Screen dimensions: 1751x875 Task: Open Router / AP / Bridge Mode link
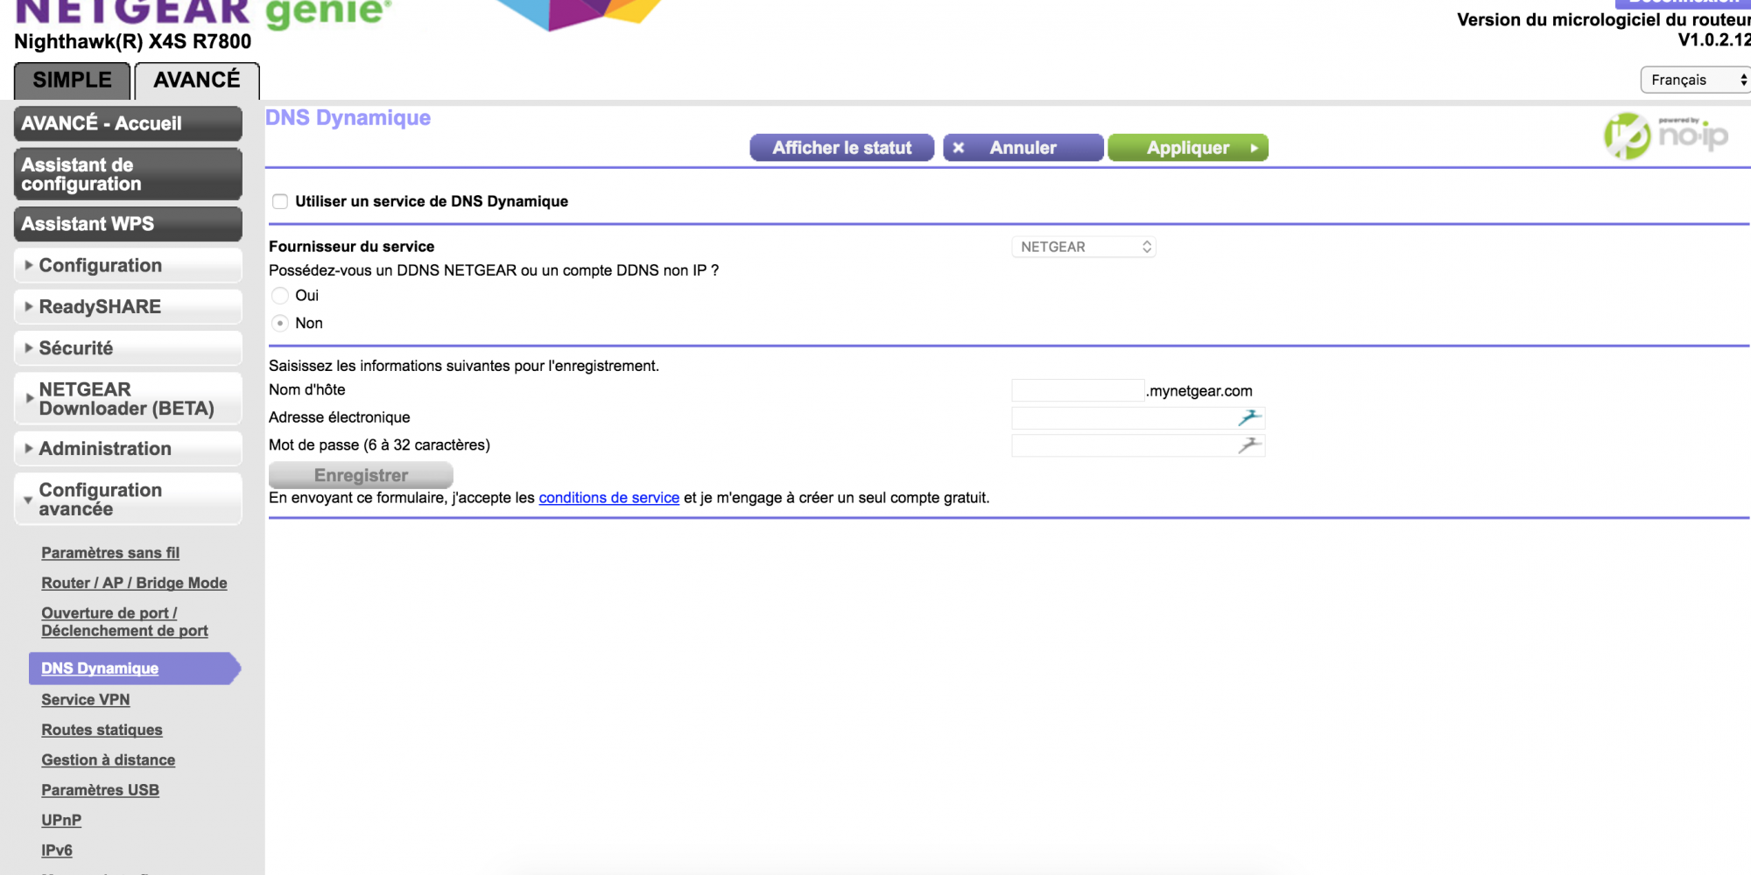point(134,583)
